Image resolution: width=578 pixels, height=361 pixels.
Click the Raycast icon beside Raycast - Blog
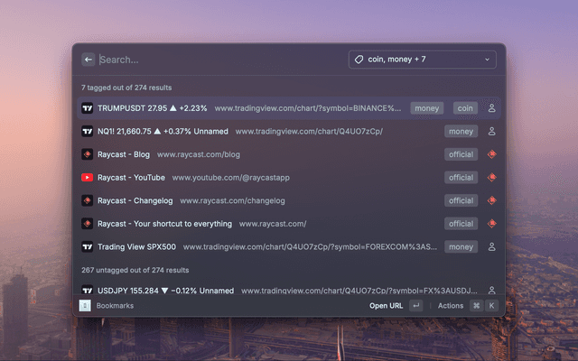point(88,154)
